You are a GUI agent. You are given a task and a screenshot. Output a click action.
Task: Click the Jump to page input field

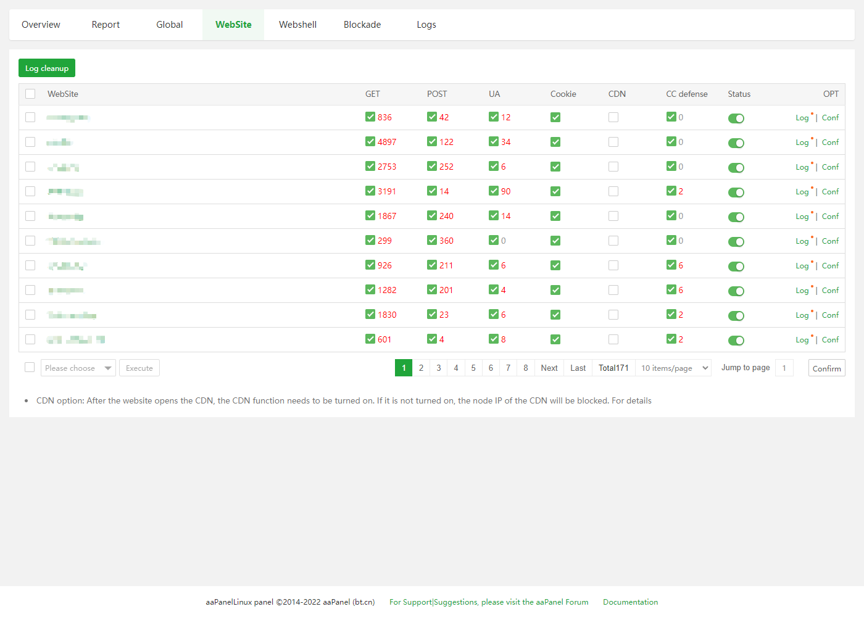[784, 368]
